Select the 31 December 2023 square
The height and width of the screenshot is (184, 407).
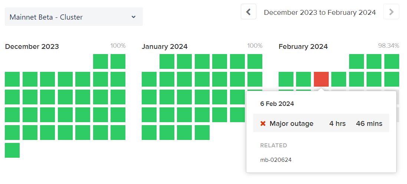[12, 150]
